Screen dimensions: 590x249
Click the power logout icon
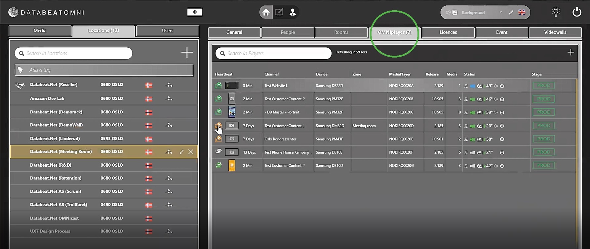point(577,12)
